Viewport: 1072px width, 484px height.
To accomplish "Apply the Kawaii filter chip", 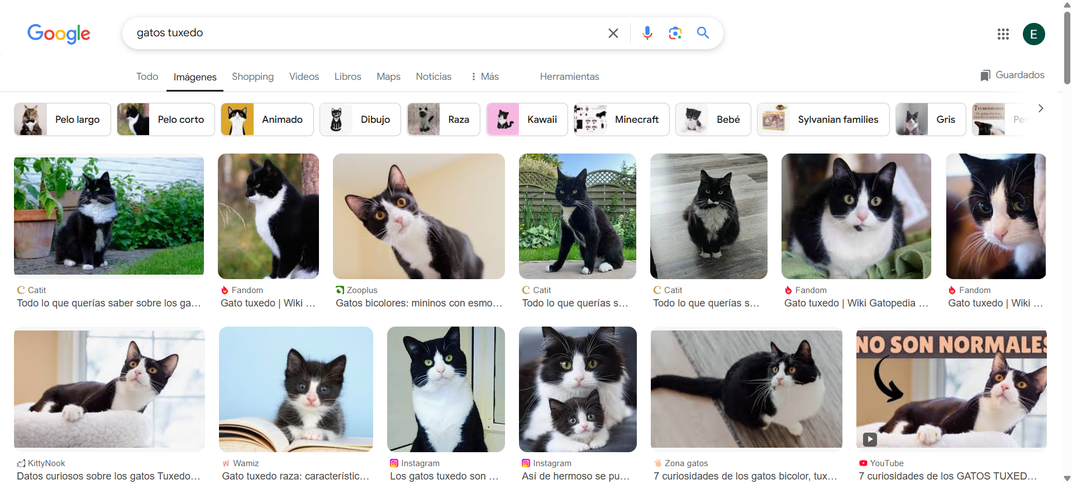I will tap(527, 119).
